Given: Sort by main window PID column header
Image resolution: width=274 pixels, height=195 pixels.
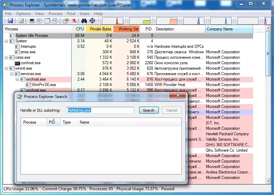Looking at the screenshot, I should tap(147, 29).
